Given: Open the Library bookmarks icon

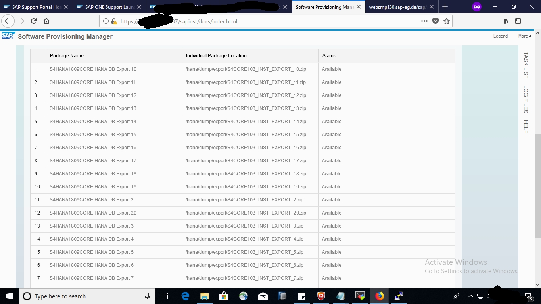Looking at the screenshot, I should pos(505,21).
